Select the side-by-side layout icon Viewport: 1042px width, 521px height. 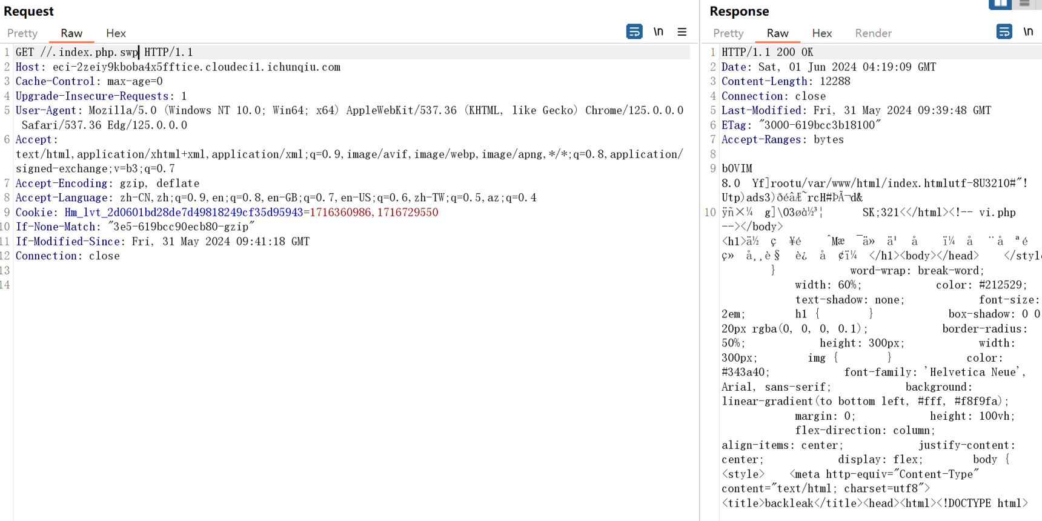1000,4
